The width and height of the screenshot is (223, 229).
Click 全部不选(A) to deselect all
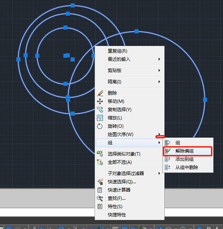(120, 162)
